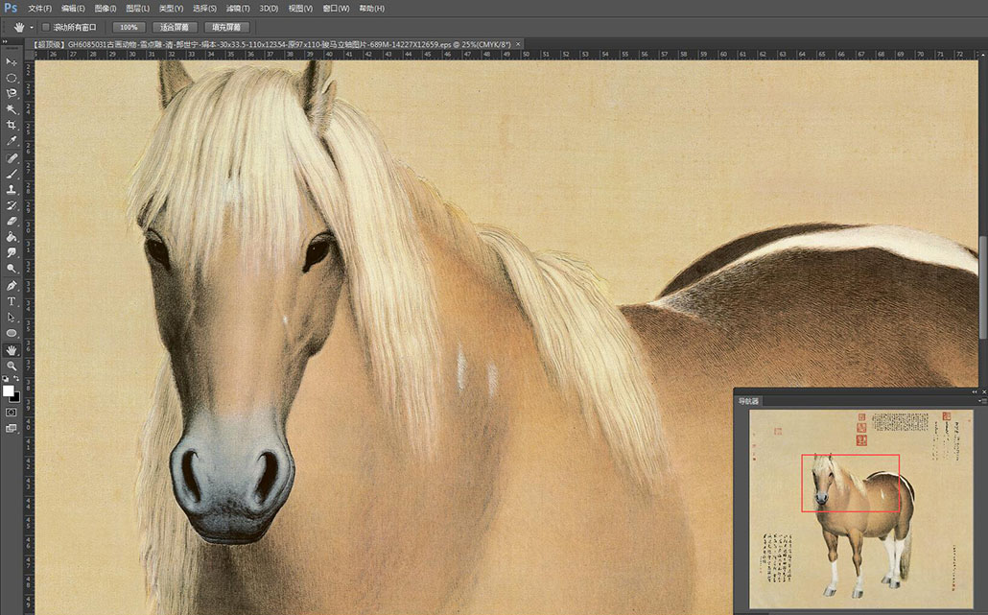
Task: Select the Horizontal Type tool
Action: [12, 301]
